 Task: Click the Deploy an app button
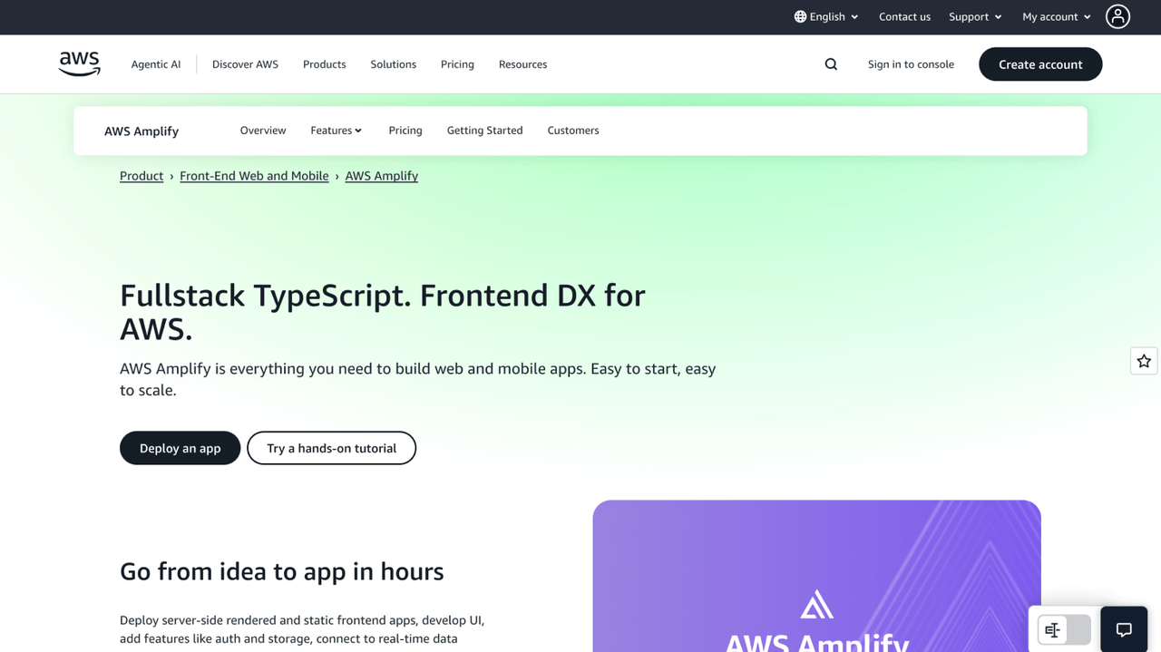(x=180, y=448)
